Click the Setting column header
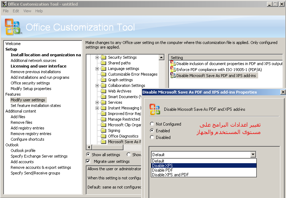This screenshot has width=286, height=198. [226, 58]
